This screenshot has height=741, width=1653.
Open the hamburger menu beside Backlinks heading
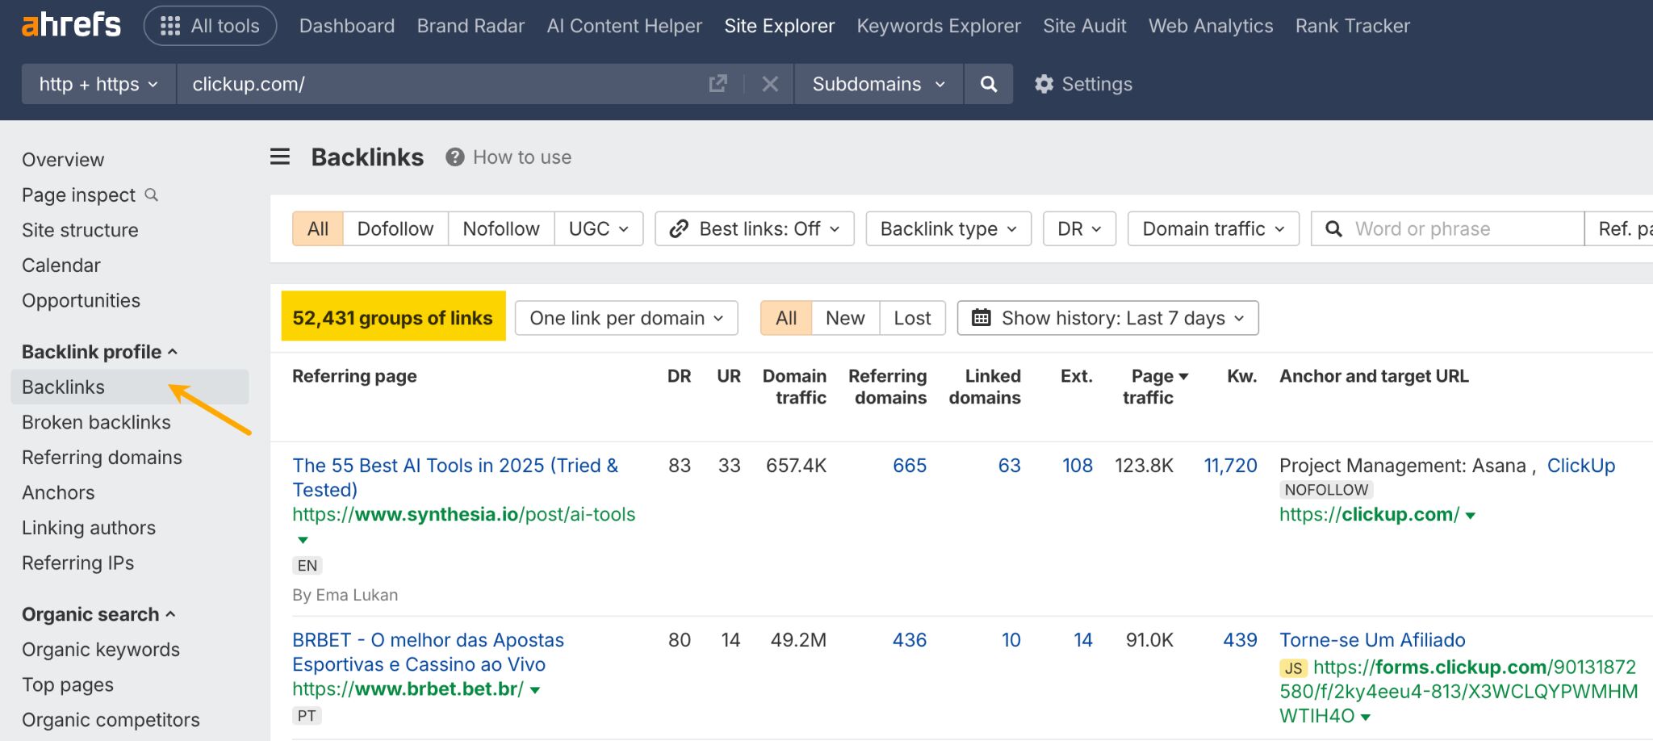(x=279, y=156)
